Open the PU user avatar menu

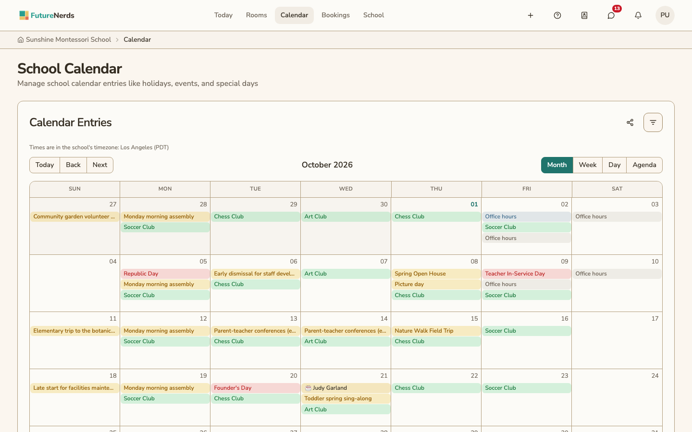[665, 15]
